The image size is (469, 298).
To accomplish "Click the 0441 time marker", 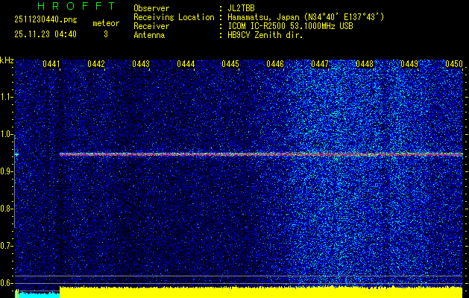I will 51,65.
